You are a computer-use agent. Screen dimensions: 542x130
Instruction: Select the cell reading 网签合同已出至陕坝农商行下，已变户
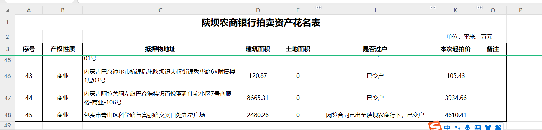(375, 115)
